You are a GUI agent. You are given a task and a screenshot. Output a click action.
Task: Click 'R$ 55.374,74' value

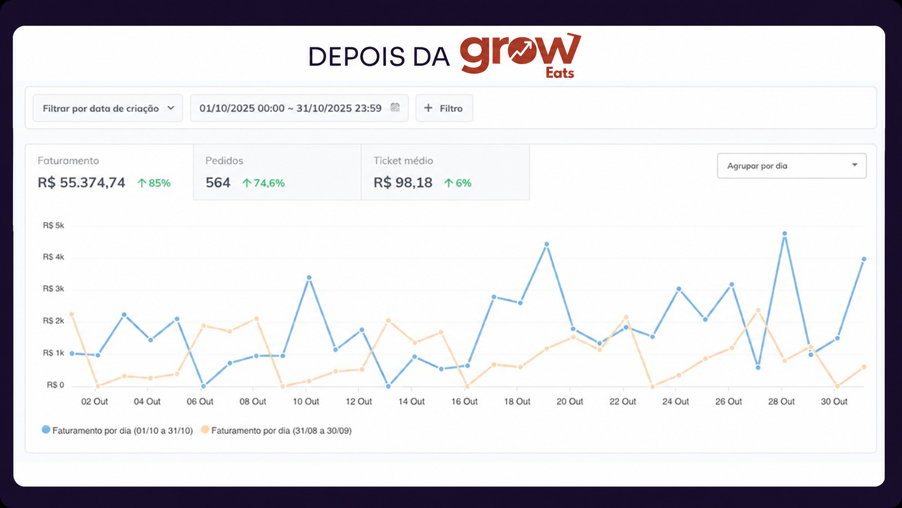coord(81,182)
